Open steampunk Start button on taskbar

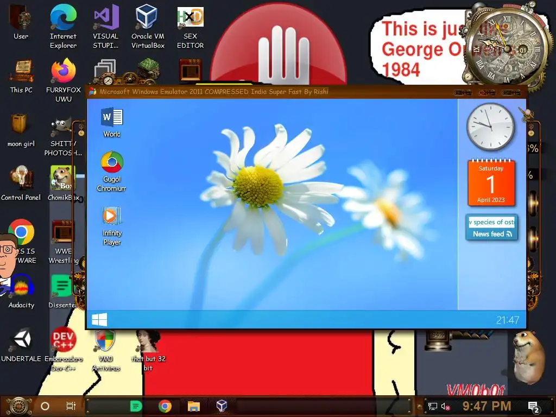18,406
